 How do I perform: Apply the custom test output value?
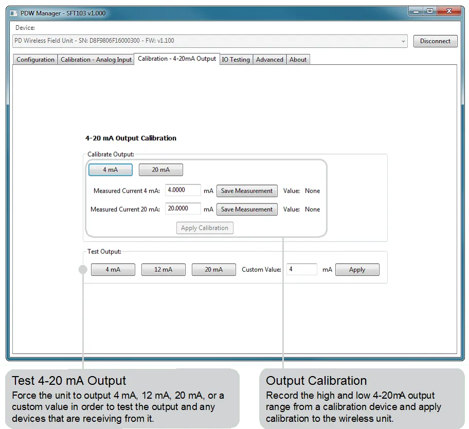[357, 269]
